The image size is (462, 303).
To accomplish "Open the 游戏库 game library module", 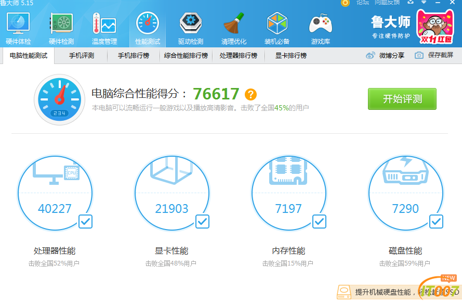I will coord(321,29).
